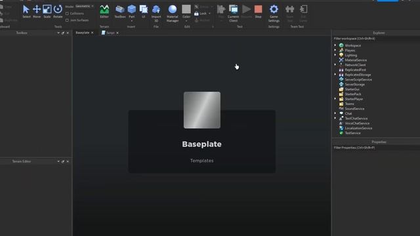
Task: Enable the Collisions checkbox
Action: [67, 13]
